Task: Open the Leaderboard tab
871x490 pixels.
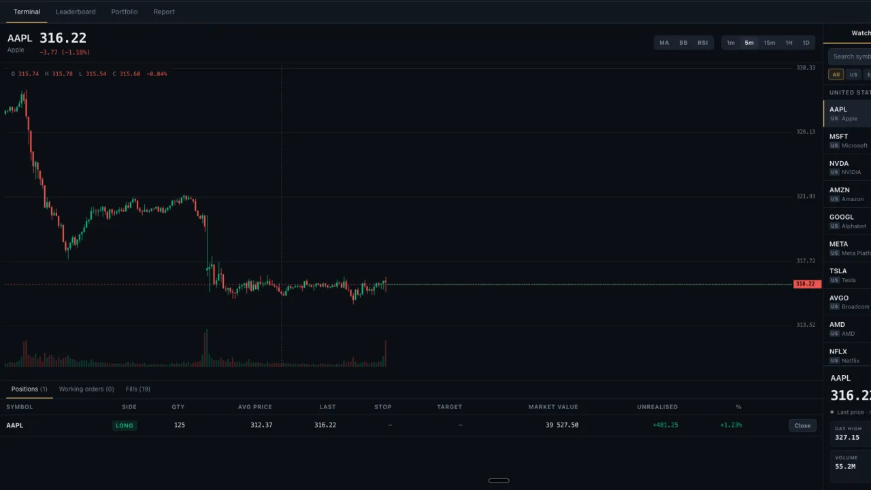Action: [x=76, y=12]
